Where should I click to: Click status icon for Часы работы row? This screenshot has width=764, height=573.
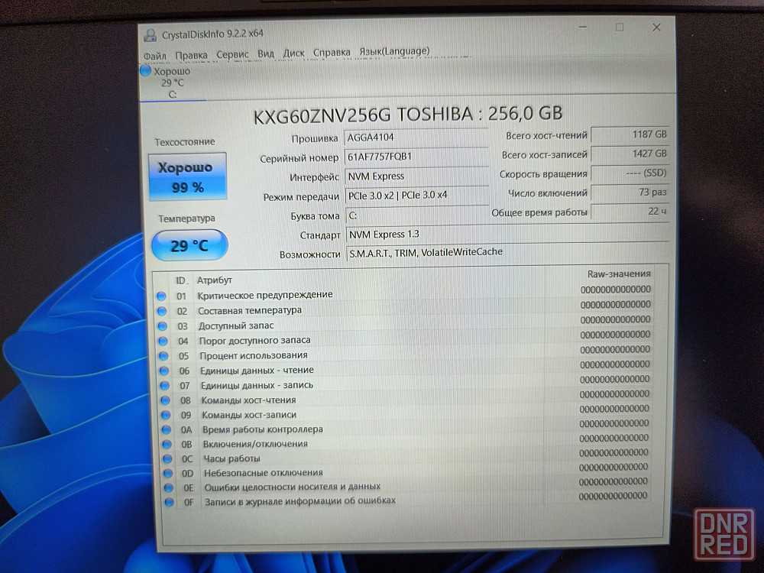click(167, 458)
